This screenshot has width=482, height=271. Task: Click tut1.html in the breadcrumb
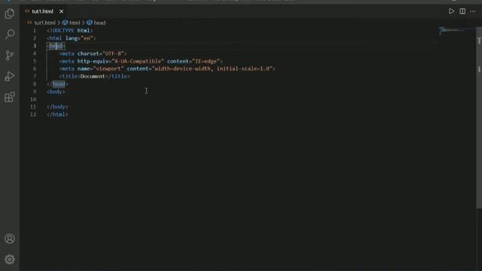pyautogui.click(x=45, y=23)
